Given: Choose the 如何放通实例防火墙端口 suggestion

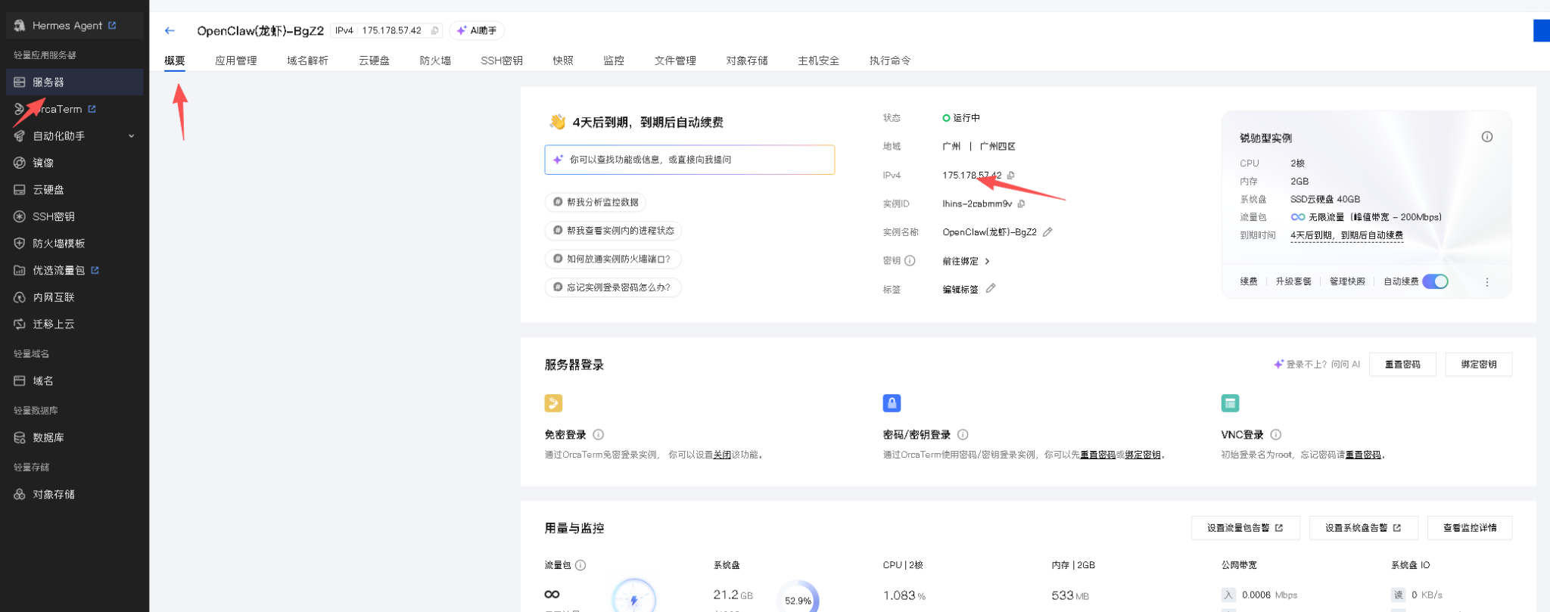Looking at the screenshot, I should click(613, 259).
